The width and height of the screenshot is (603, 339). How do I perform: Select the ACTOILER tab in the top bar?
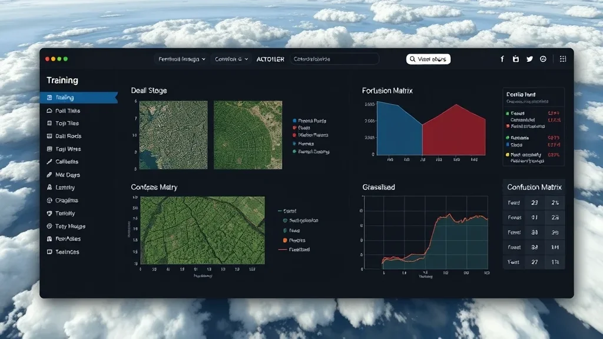click(x=270, y=59)
